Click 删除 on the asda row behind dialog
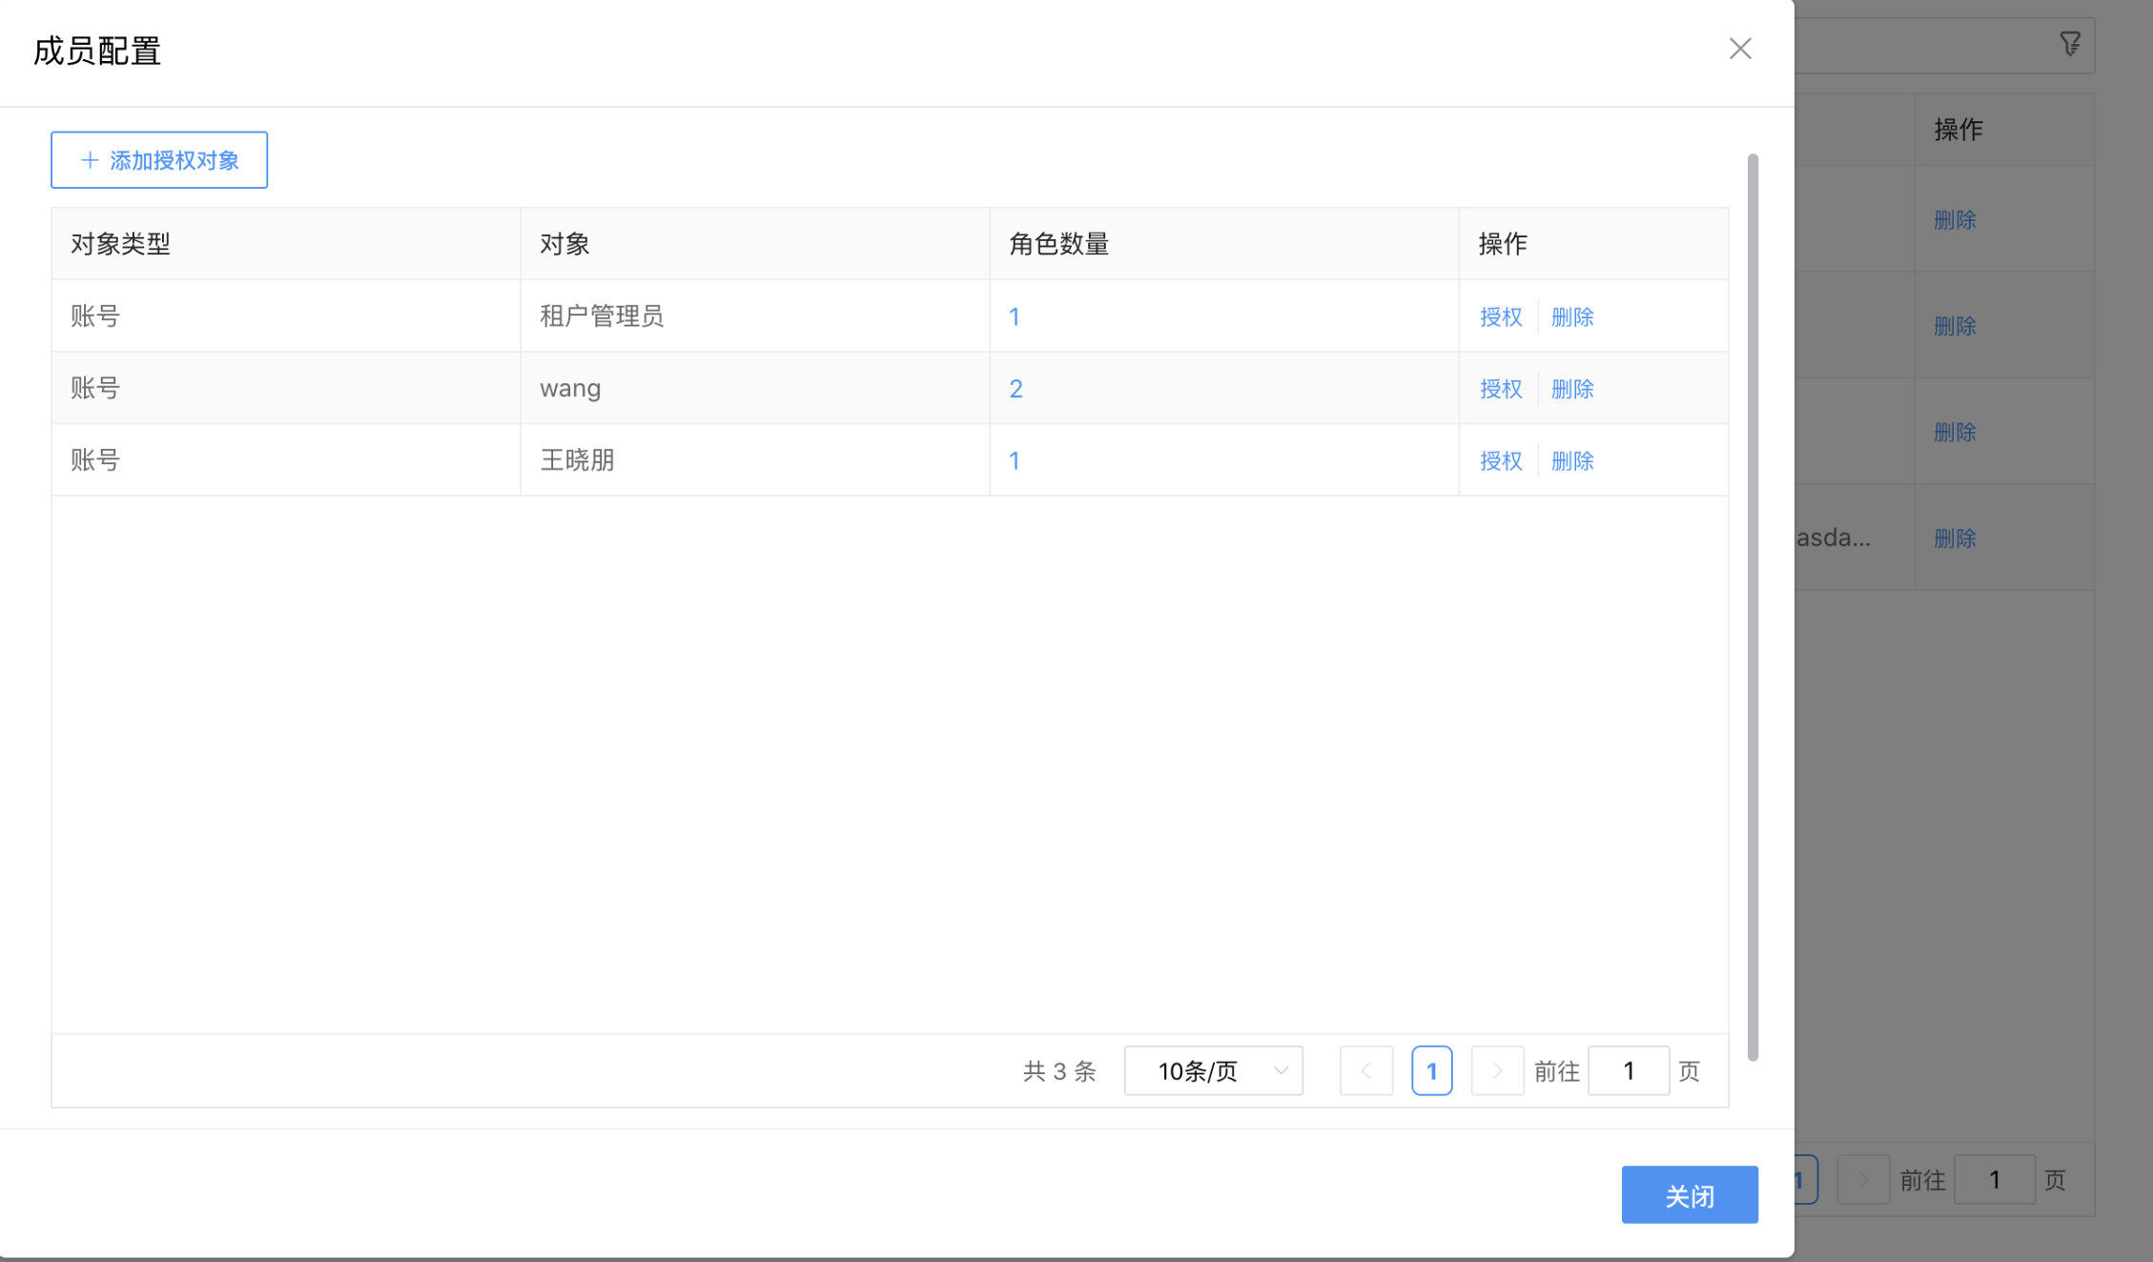The image size is (2153, 1262). [1956, 539]
